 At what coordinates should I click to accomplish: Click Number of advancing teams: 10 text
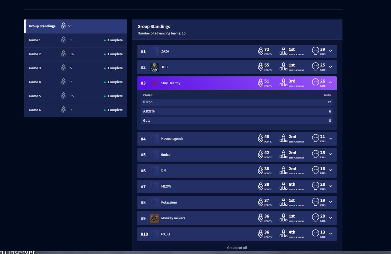[161, 33]
